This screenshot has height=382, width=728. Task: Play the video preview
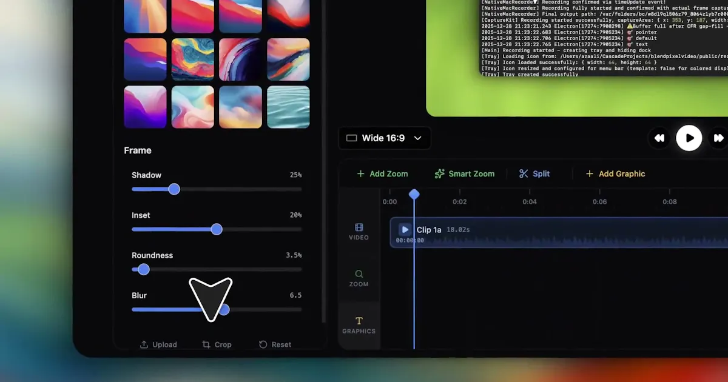689,138
